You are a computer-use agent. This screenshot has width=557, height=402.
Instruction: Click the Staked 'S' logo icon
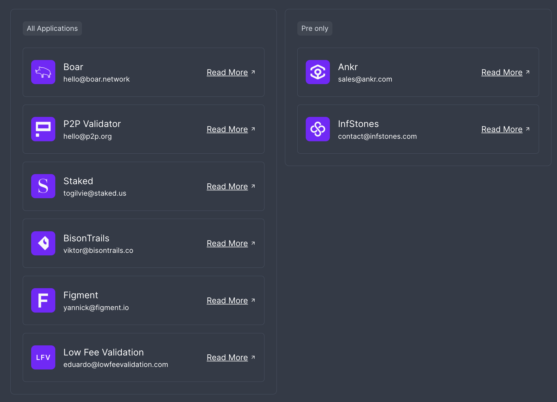[x=43, y=186]
